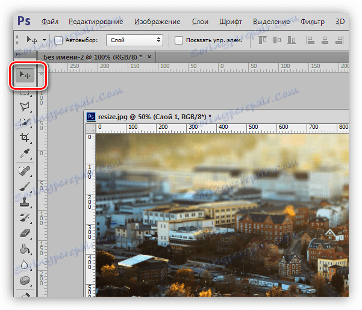Select the Eyedropper tool
The width and height of the screenshot is (362, 310).
[25, 153]
